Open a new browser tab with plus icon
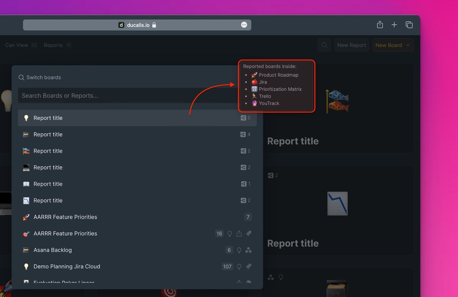The width and height of the screenshot is (458, 297). coord(394,25)
